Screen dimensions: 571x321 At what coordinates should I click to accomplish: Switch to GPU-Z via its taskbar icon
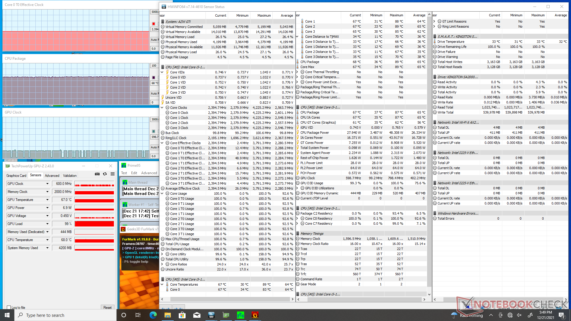226,315
